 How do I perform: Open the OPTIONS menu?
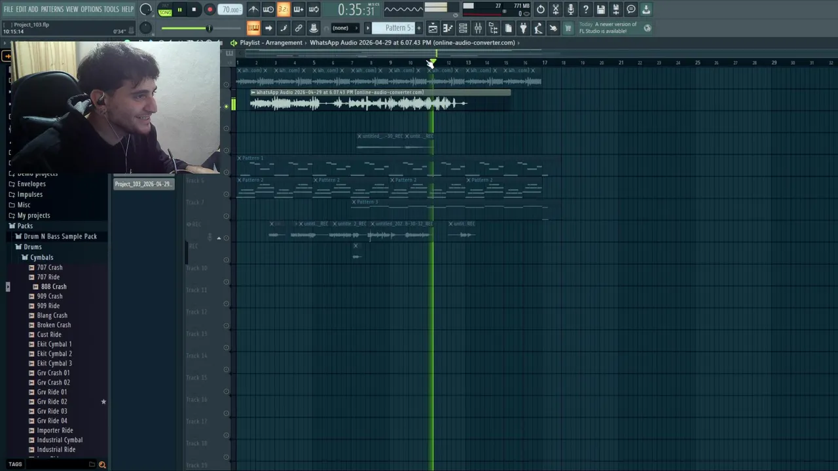(x=91, y=9)
